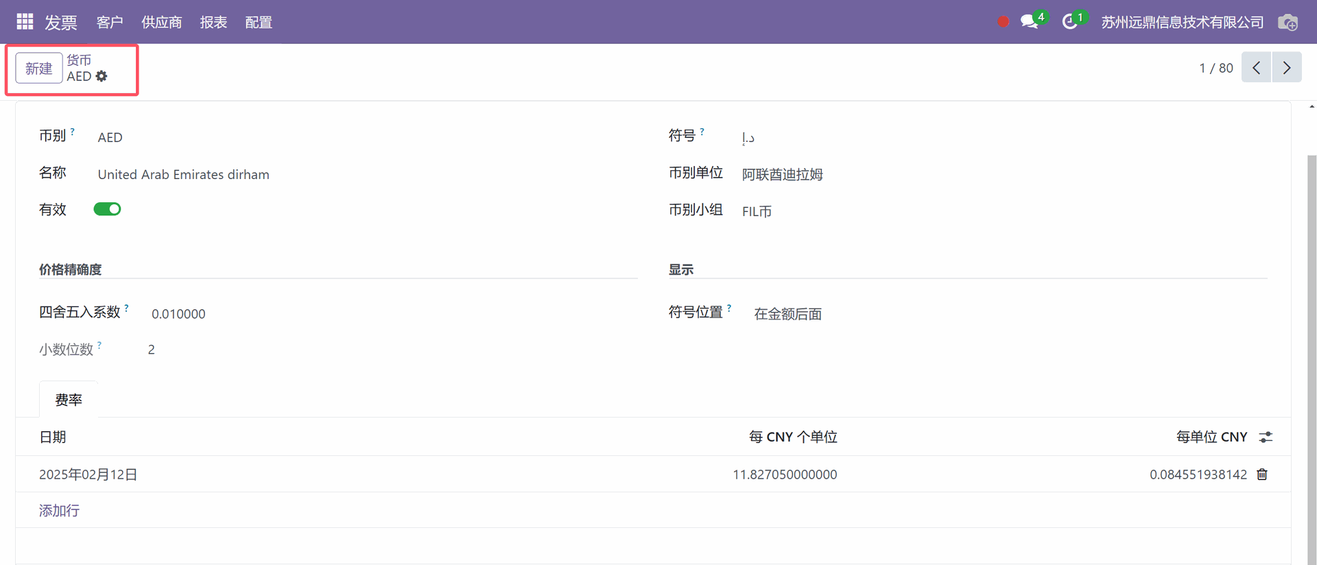
Task: Open the gear actions menu beside AED
Action: (x=102, y=76)
